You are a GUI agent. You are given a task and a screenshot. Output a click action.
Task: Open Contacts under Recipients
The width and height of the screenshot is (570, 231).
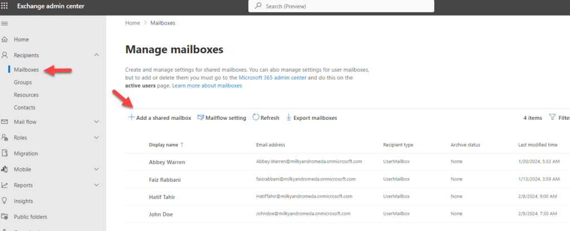[x=24, y=108]
